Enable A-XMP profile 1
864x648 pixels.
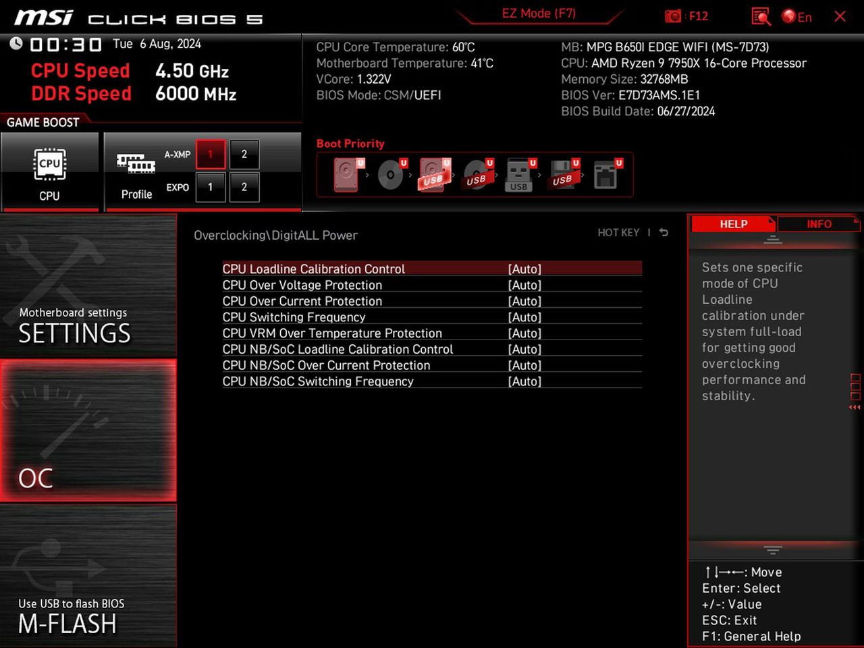tap(211, 155)
